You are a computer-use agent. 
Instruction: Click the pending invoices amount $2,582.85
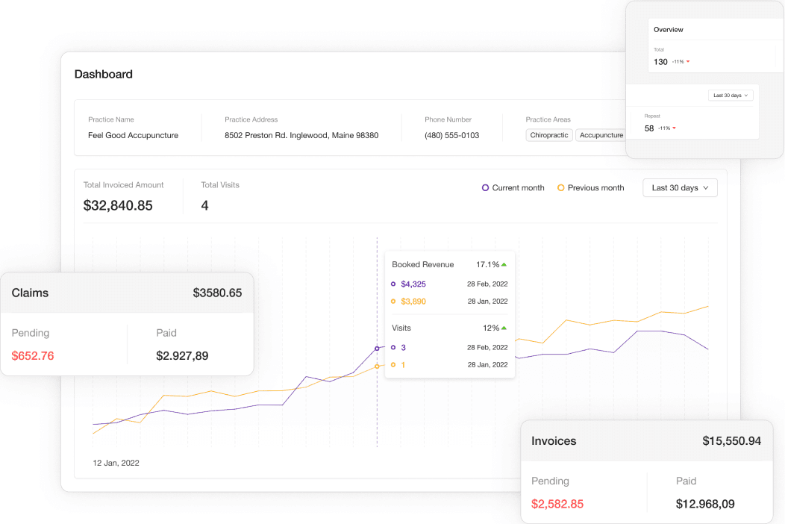pos(557,504)
